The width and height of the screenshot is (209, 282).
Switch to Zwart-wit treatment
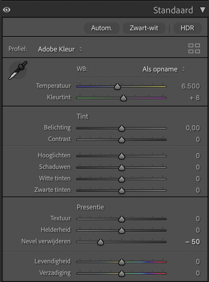click(x=144, y=28)
